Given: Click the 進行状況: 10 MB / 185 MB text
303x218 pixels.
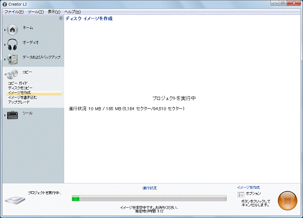Looking at the screenshot, I should click(x=127, y=109).
